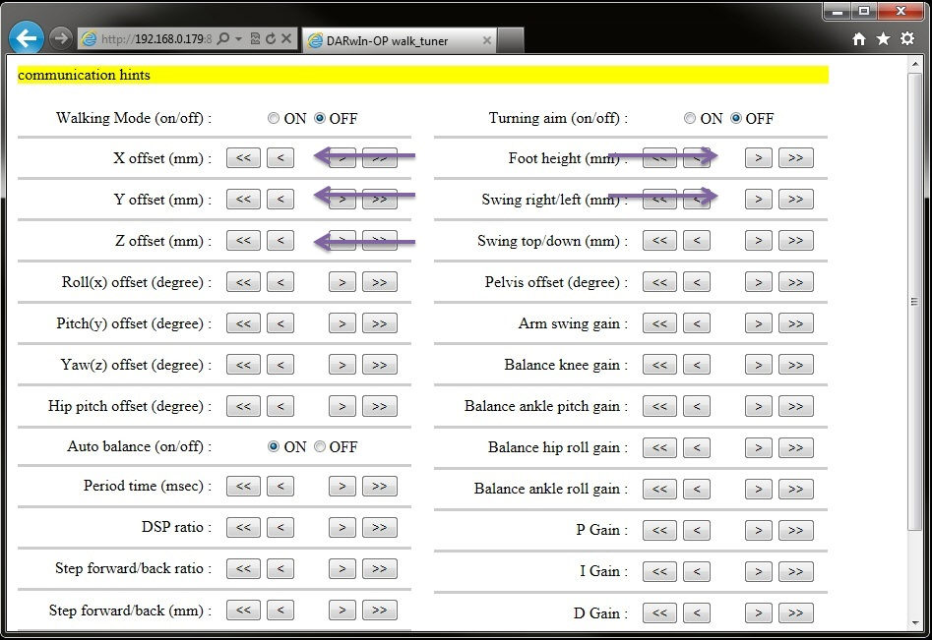Select Turning aim OFF radio button
The image size is (932, 640).
(x=736, y=118)
